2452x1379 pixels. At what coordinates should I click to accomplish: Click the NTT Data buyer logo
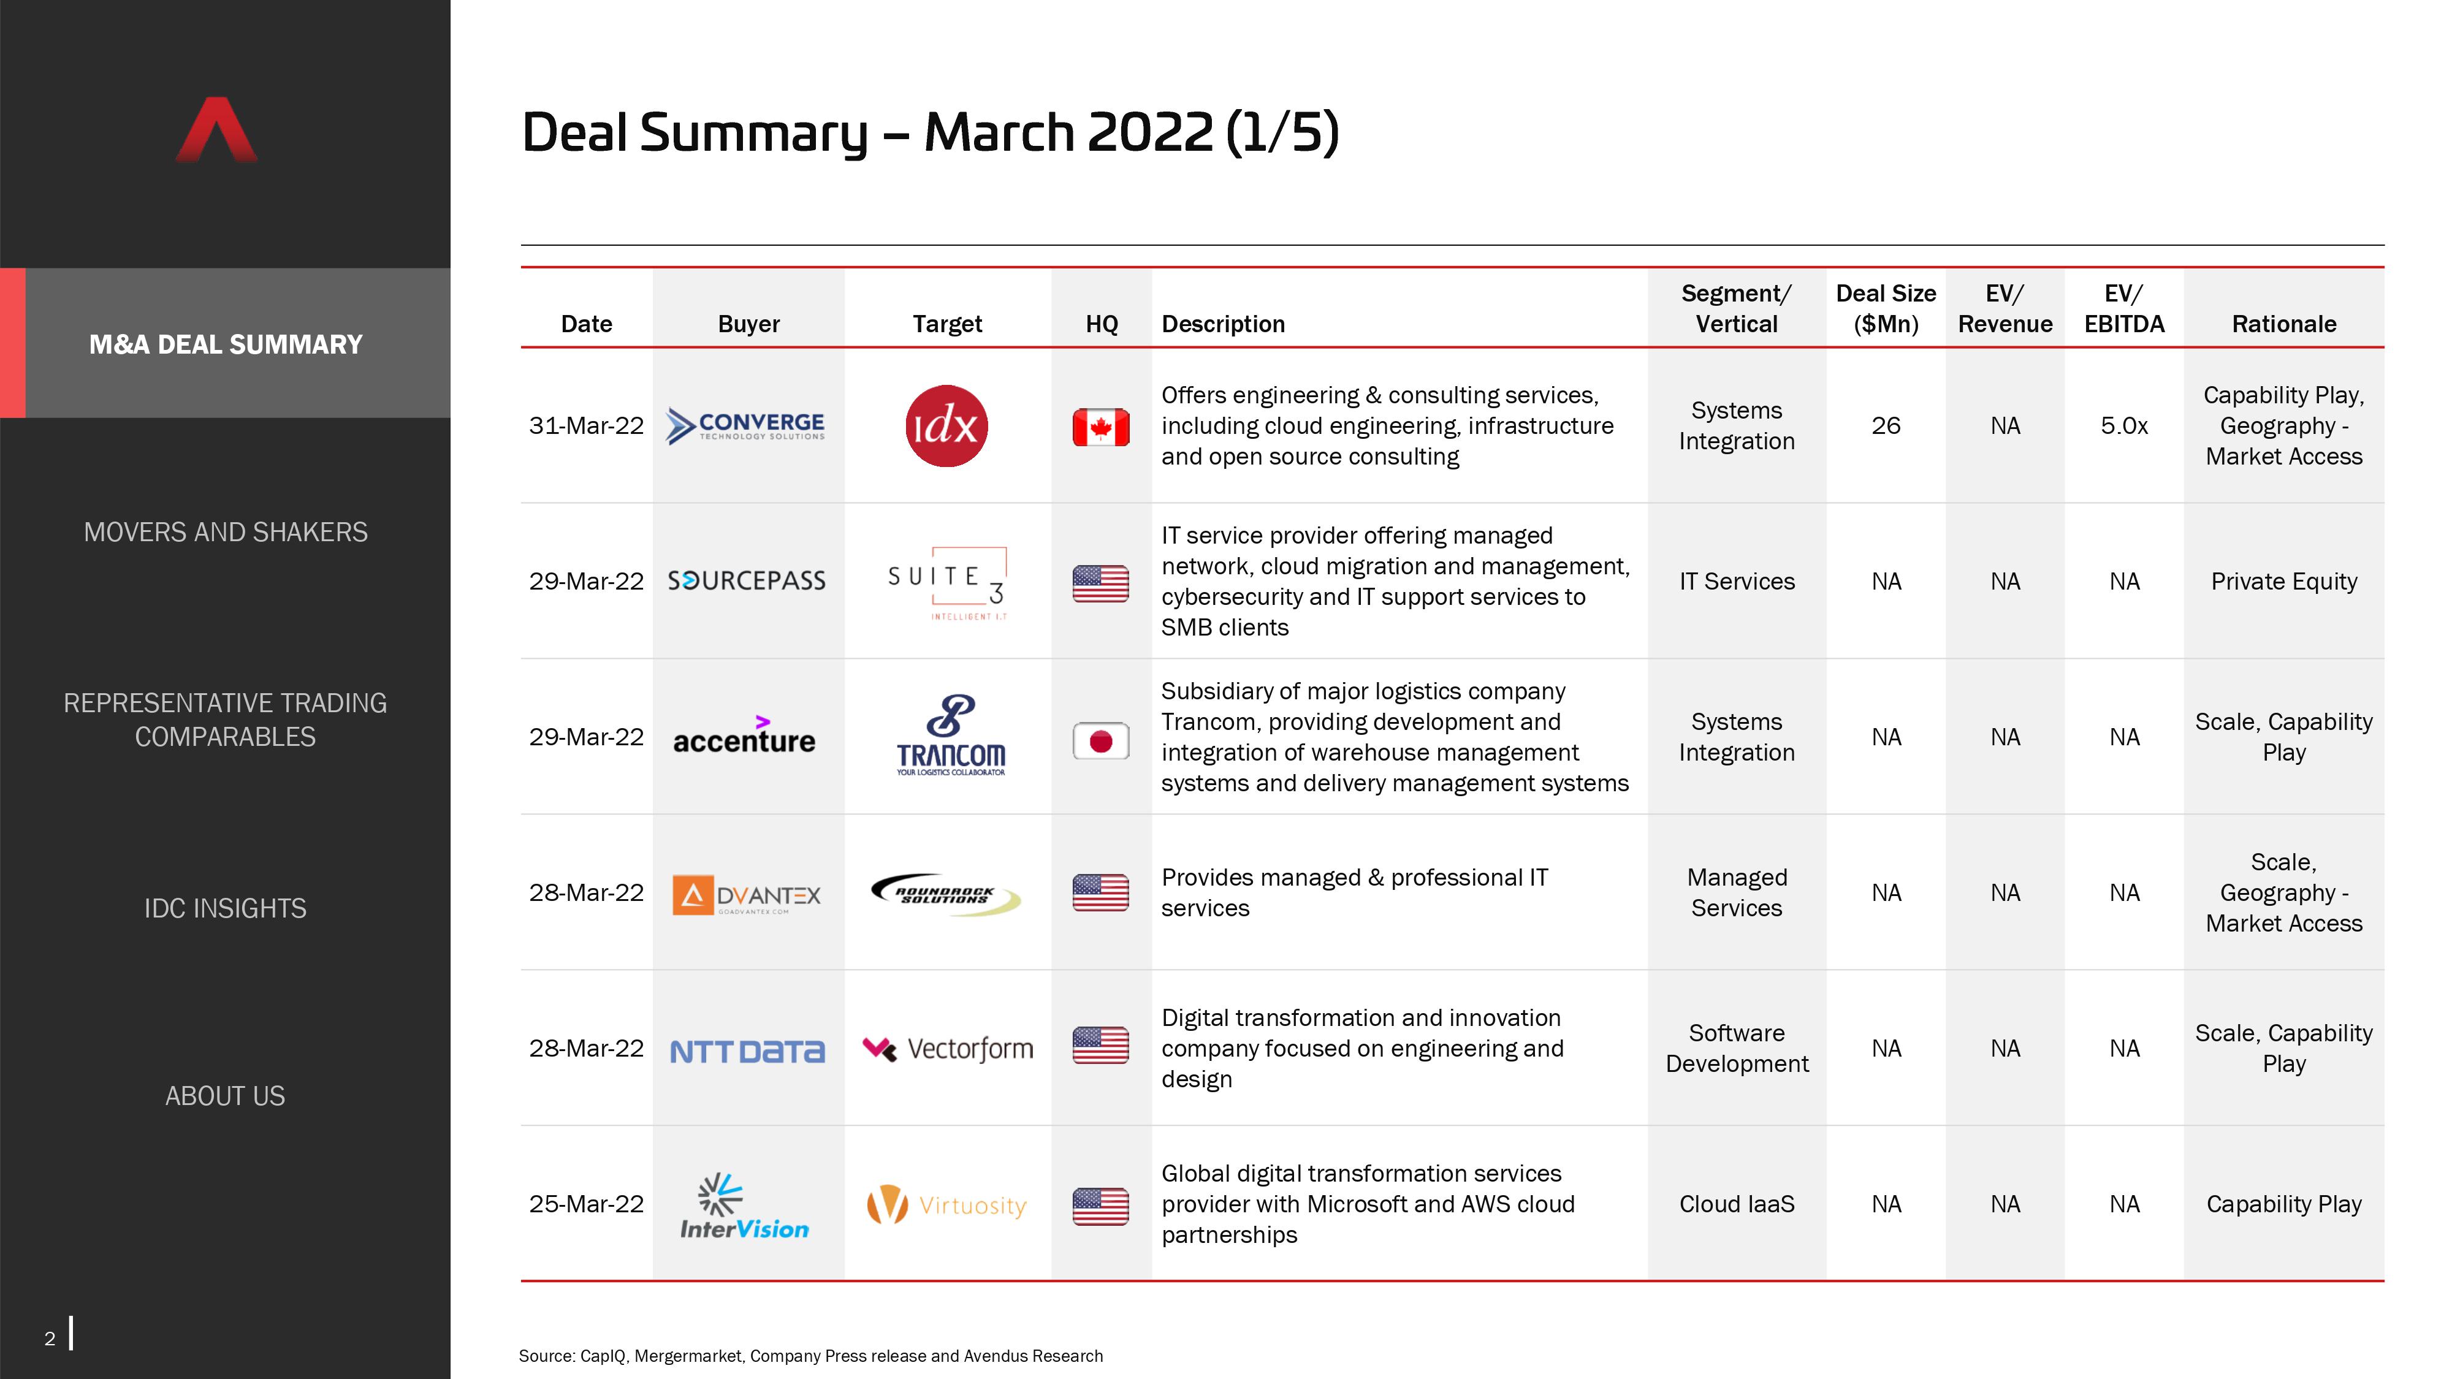point(747,1050)
